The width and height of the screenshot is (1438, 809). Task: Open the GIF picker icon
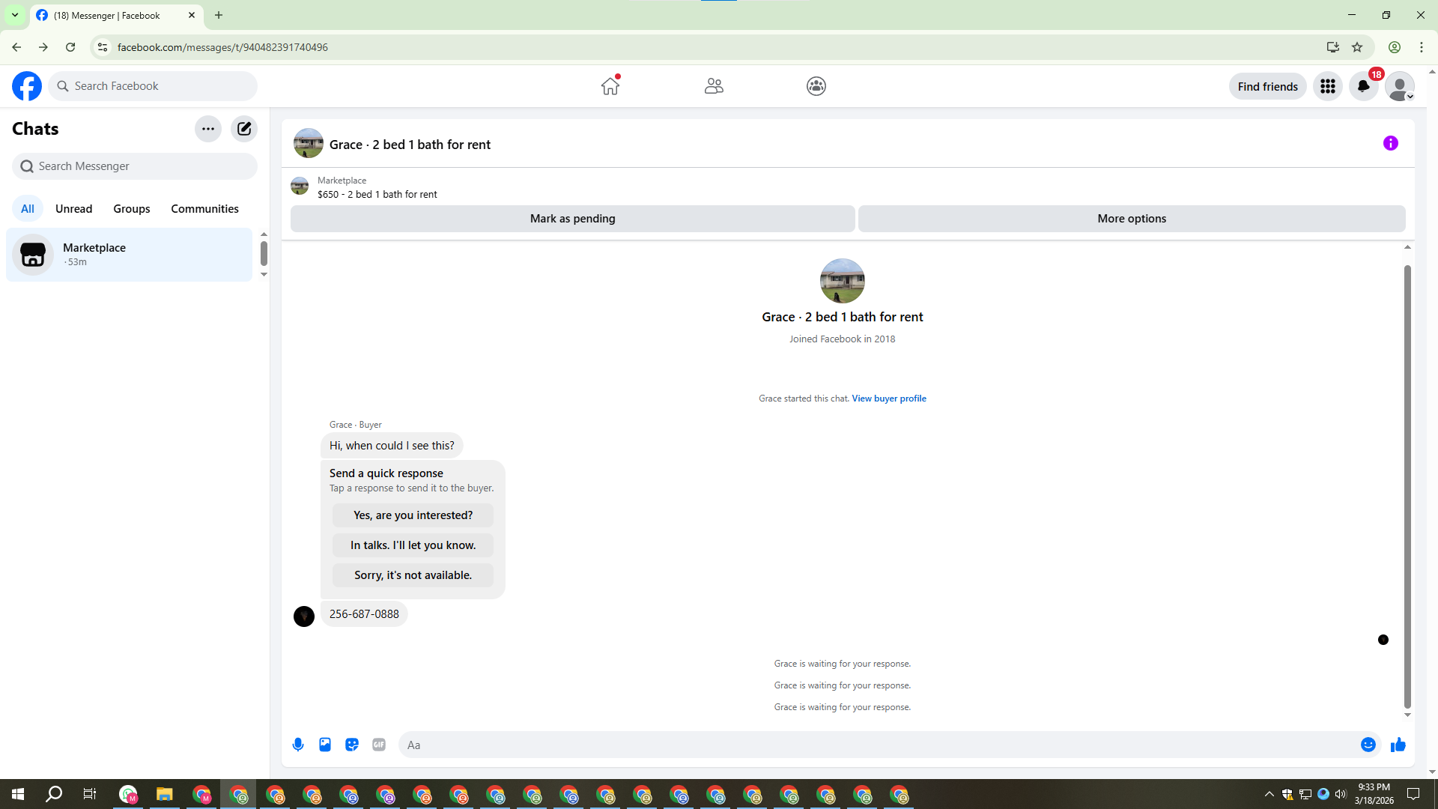(379, 745)
